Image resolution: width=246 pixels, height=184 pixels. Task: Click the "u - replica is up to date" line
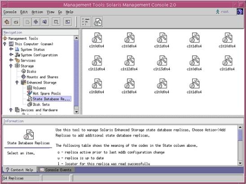[80, 158]
